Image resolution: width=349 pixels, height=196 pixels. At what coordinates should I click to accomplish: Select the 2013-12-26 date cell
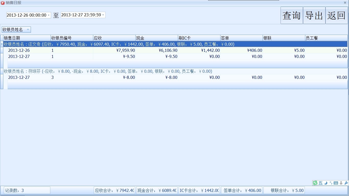pyautogui.click(x=29, y=50)
